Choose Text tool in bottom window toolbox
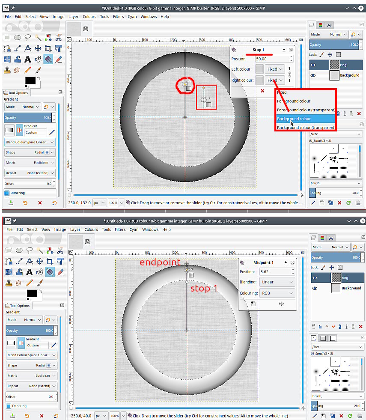The height and width of the screenshot is (420, 366). (x=30, y=272)
